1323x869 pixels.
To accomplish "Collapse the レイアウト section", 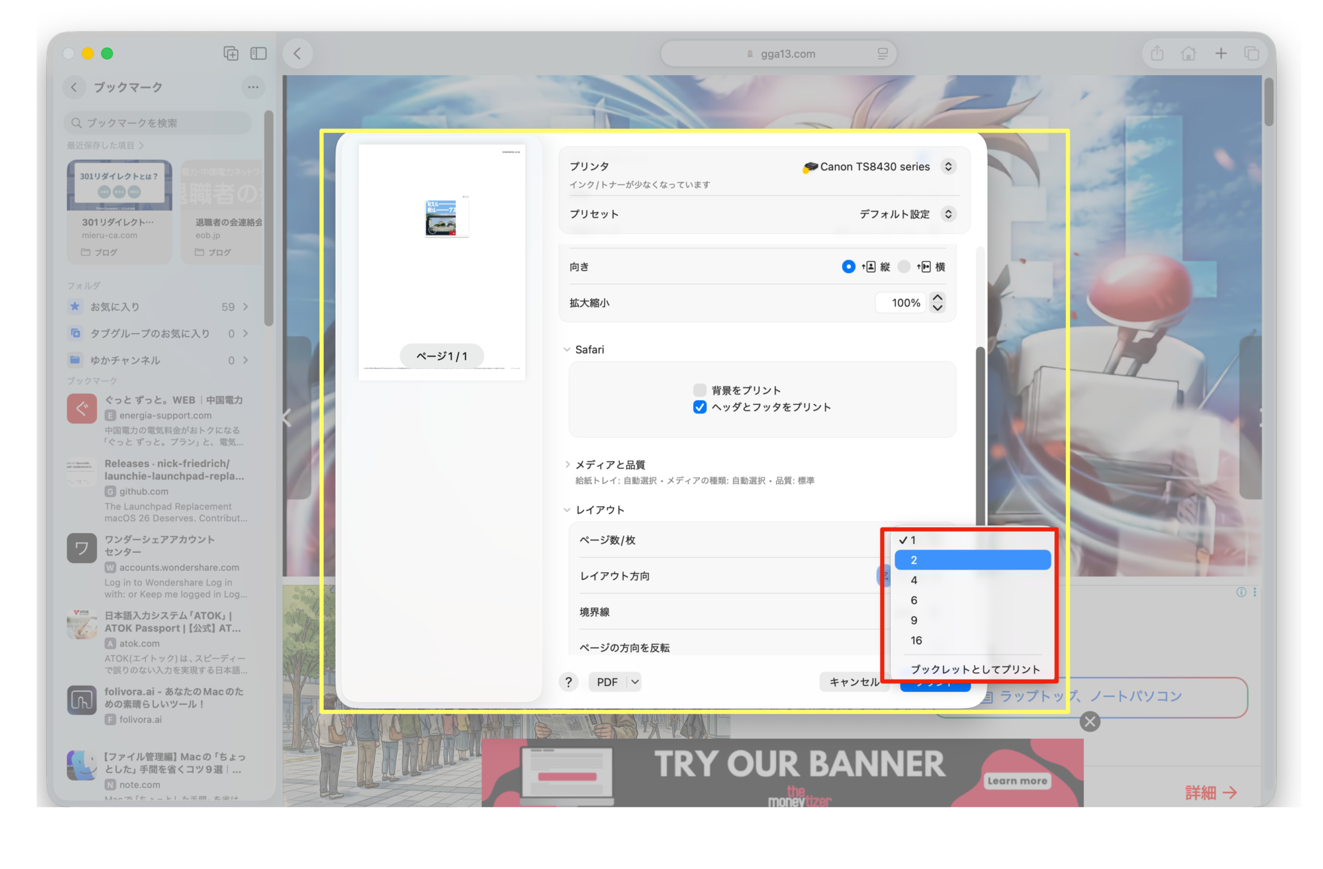I will [x=567, y=510].
